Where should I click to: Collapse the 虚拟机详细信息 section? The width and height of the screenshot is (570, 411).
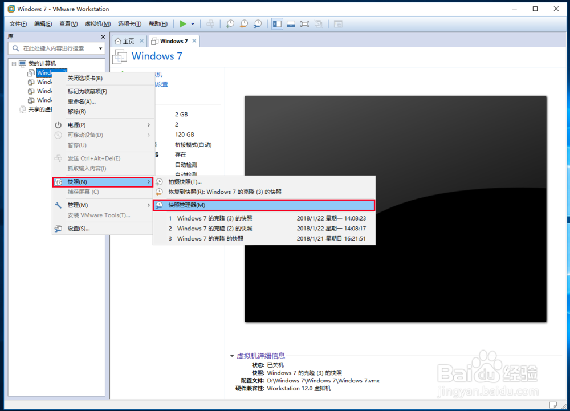pyautogui.click(x=232, y=356)
